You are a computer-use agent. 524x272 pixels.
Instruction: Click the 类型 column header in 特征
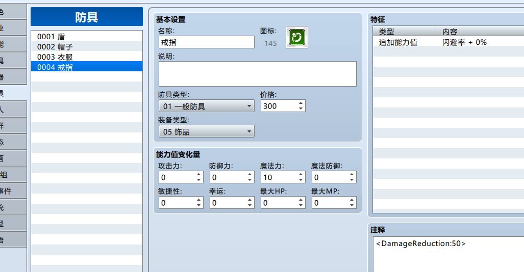[405, 32]
